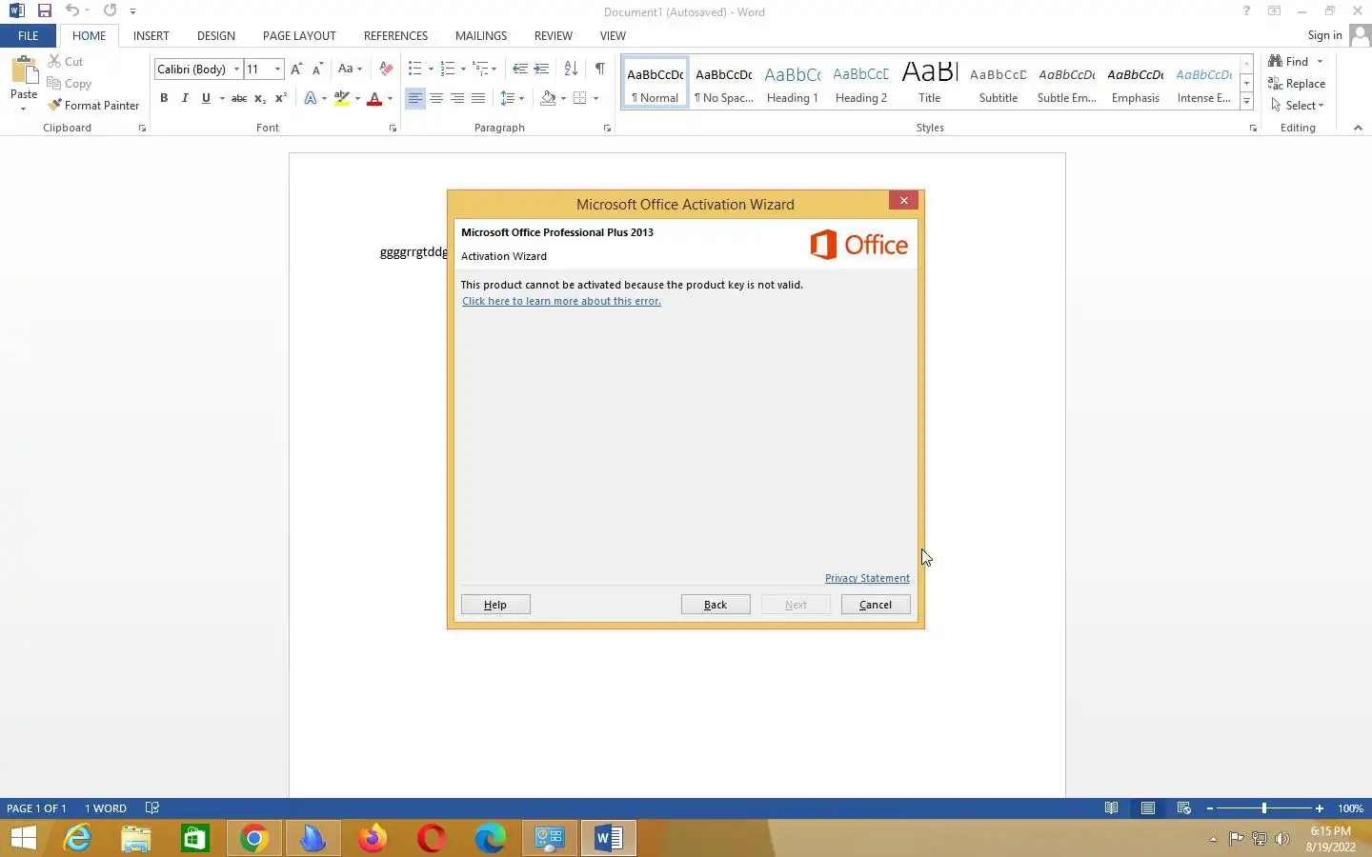
Task: Open the Privacy Statement link
Action: [867, 578]
